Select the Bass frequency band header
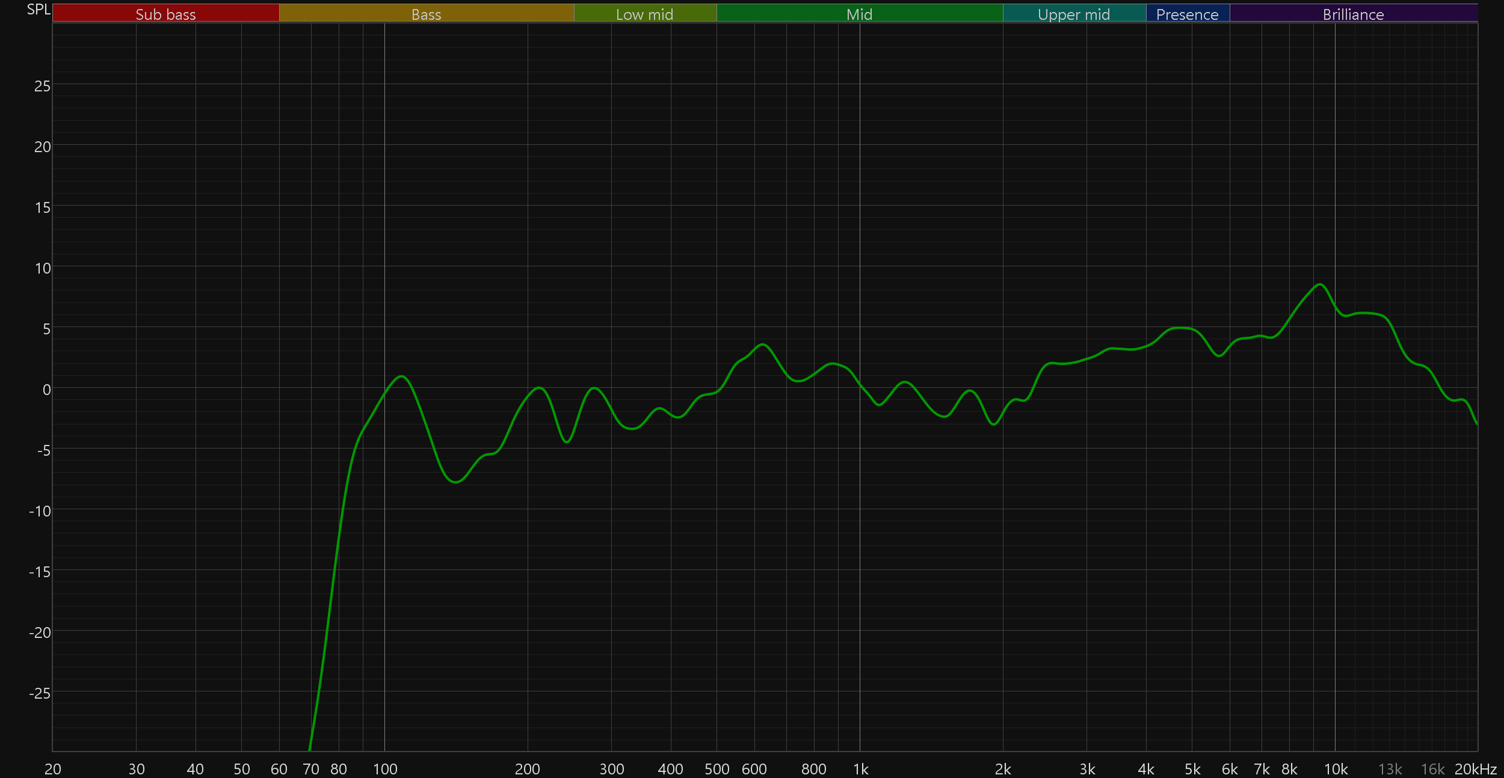The image size is (1504, 778). pyautogui.click(x=426, y=14)
